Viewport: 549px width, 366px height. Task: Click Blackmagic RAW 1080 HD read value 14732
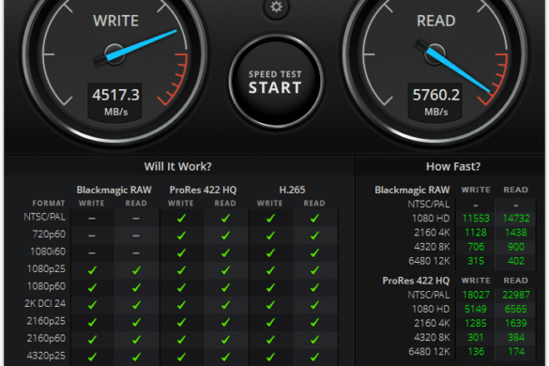pos(516,219)
